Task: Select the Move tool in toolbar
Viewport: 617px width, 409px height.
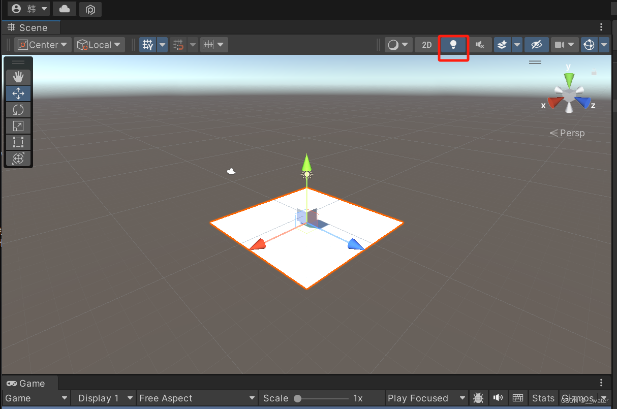Action: pyautogui.click(x=18, y=93)
